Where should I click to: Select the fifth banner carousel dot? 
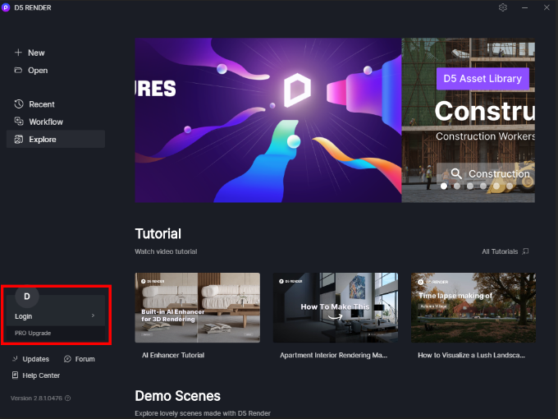click(496, 186)
